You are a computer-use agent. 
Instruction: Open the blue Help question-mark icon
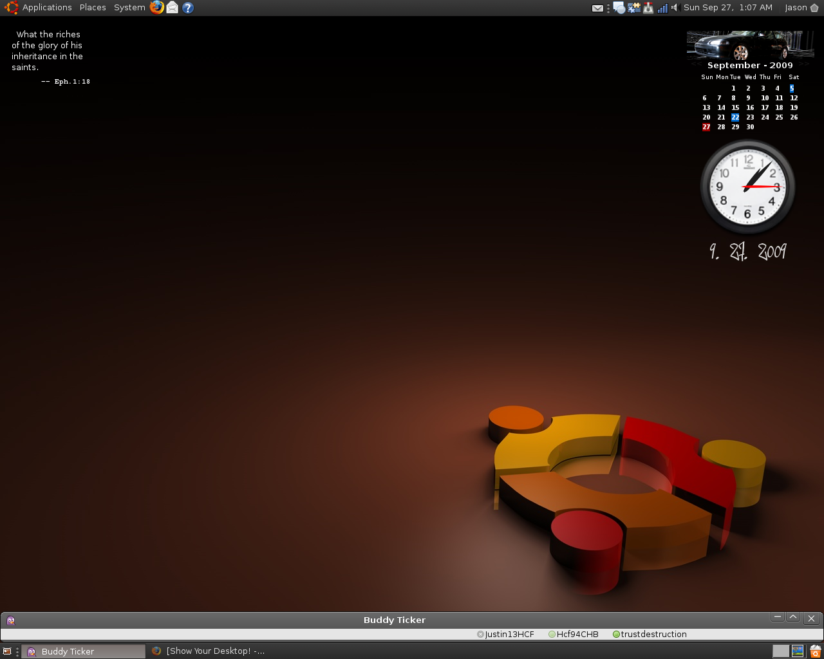click(188, 8)
